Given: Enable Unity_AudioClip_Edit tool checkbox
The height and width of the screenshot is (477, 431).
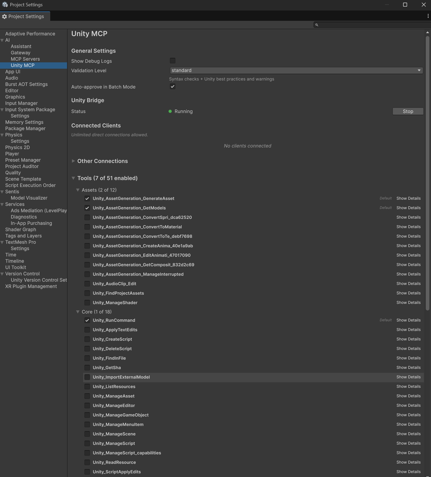Looking at the screenshot, I should [x=87, y=284].
